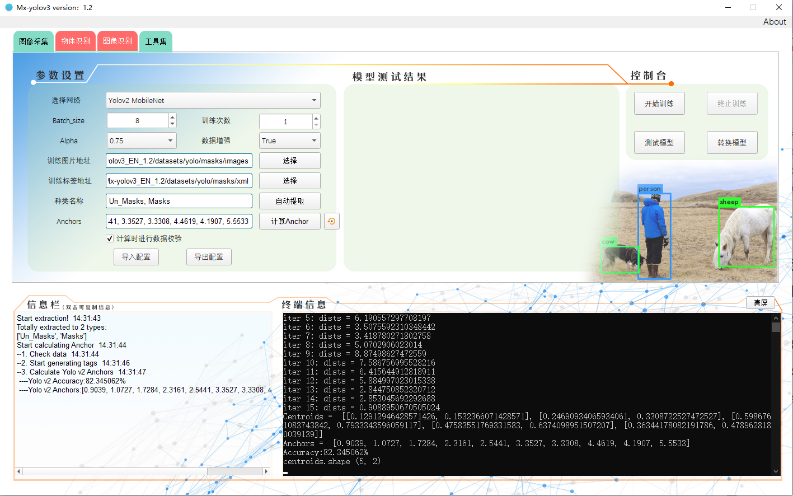Image resolution: width=793 pixels, height=496 pixels.
Task: Open the Alpha 0.75 dropdown
Action: [x=142, y=141]
